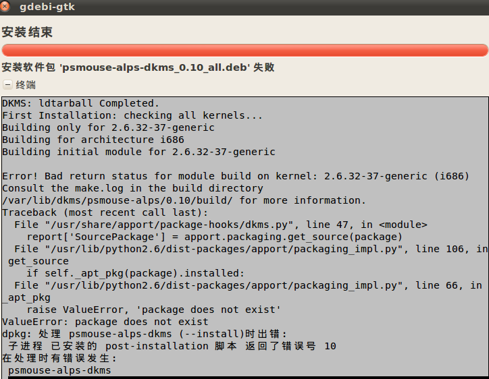
Task: Click the /var/lib/dkms/psmouse-alps/0.10/build/ path text
Action: 118,200
